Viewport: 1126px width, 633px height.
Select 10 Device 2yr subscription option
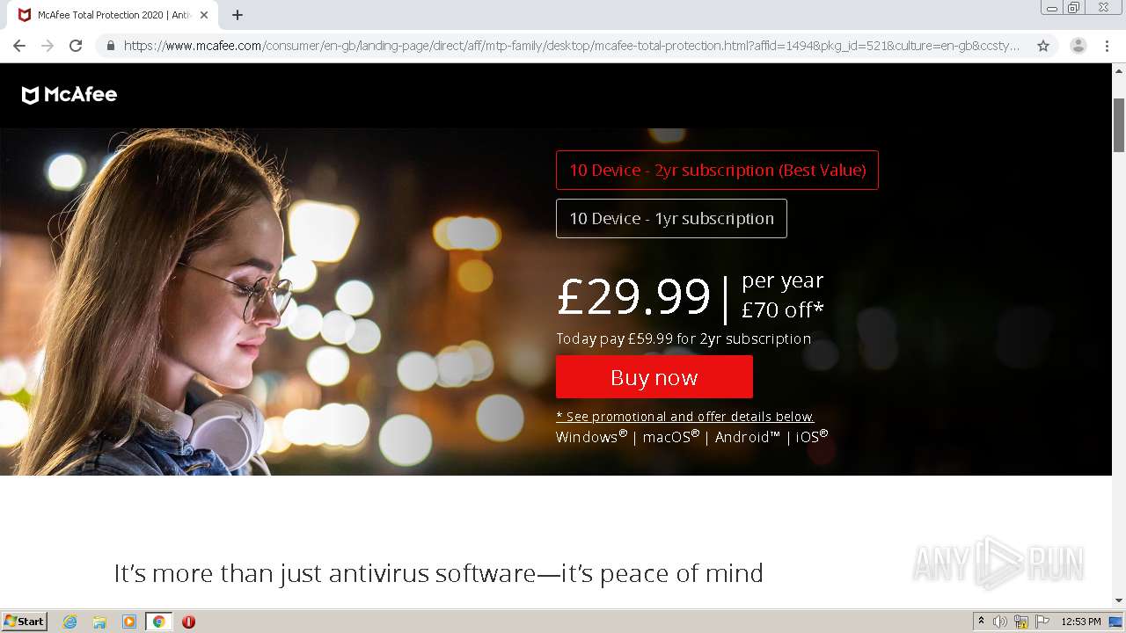point(717,170)
